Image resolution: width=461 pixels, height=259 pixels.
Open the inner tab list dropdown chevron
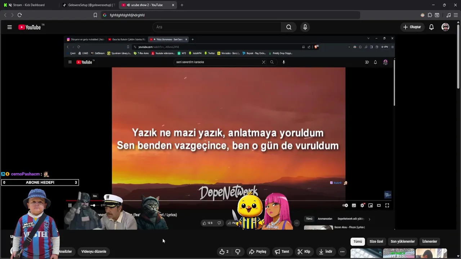[x=368, y=38]
